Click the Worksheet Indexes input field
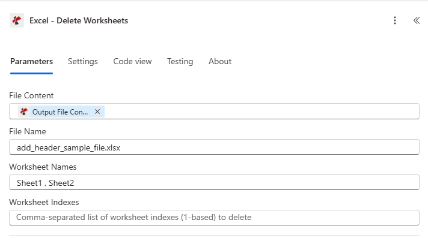 coord(214,218)
